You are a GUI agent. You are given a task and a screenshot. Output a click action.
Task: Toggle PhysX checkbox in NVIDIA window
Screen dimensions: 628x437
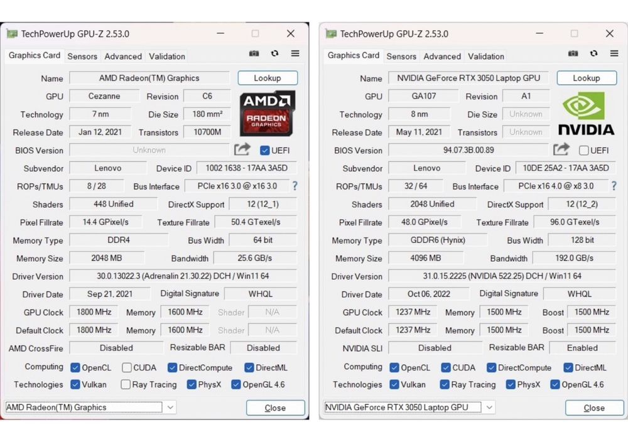click(x=510, y=384)
